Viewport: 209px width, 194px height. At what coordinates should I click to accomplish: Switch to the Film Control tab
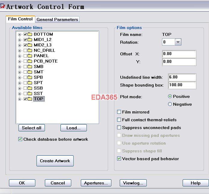(20, 19)
